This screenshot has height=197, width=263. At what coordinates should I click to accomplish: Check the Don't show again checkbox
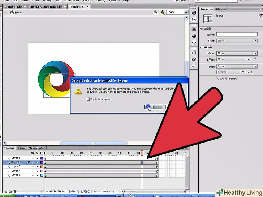point(88,99)
